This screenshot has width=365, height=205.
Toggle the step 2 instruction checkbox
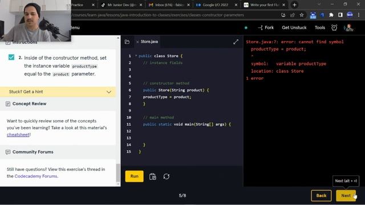(x=11, y=57)
